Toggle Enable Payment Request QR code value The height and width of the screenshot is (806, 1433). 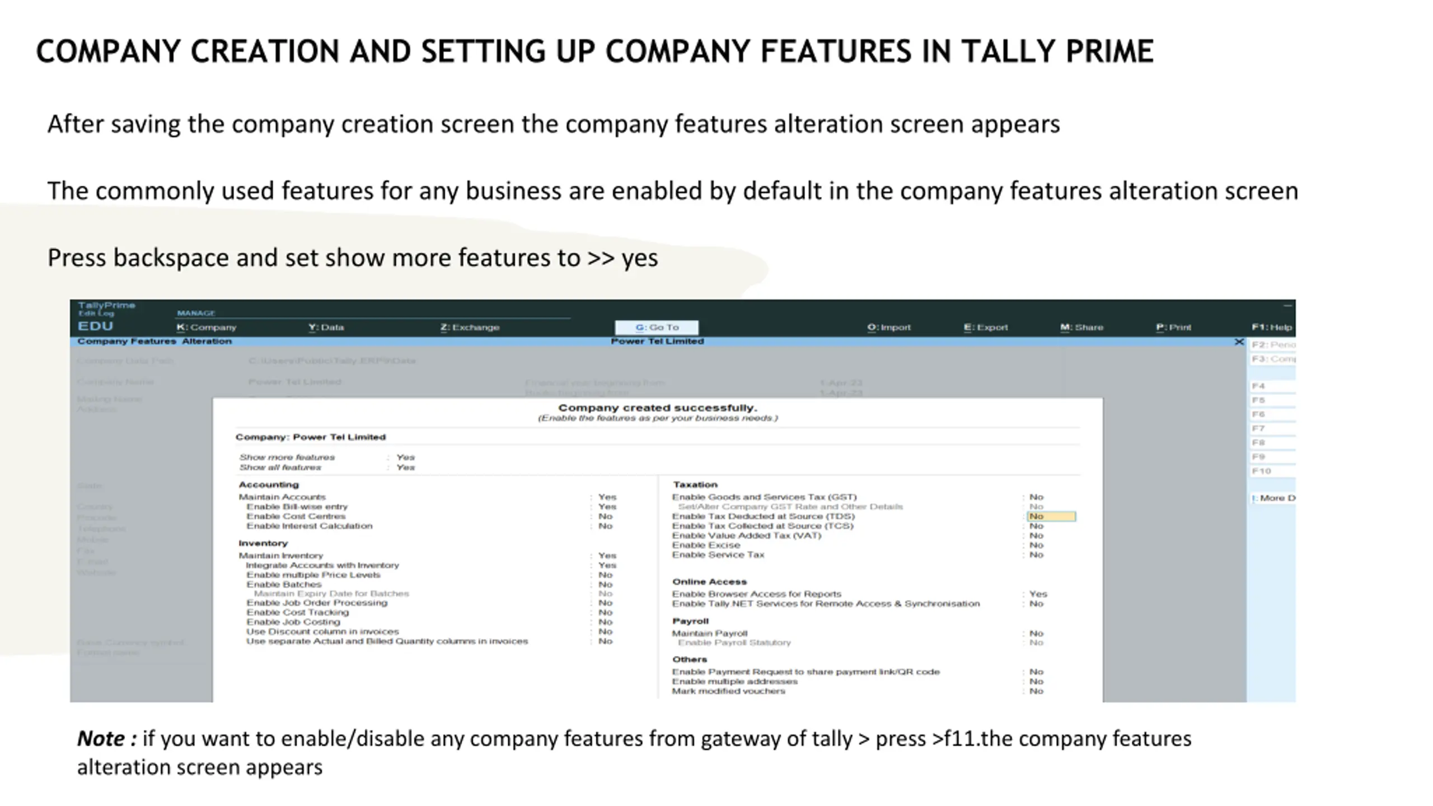coord(1036,672)
